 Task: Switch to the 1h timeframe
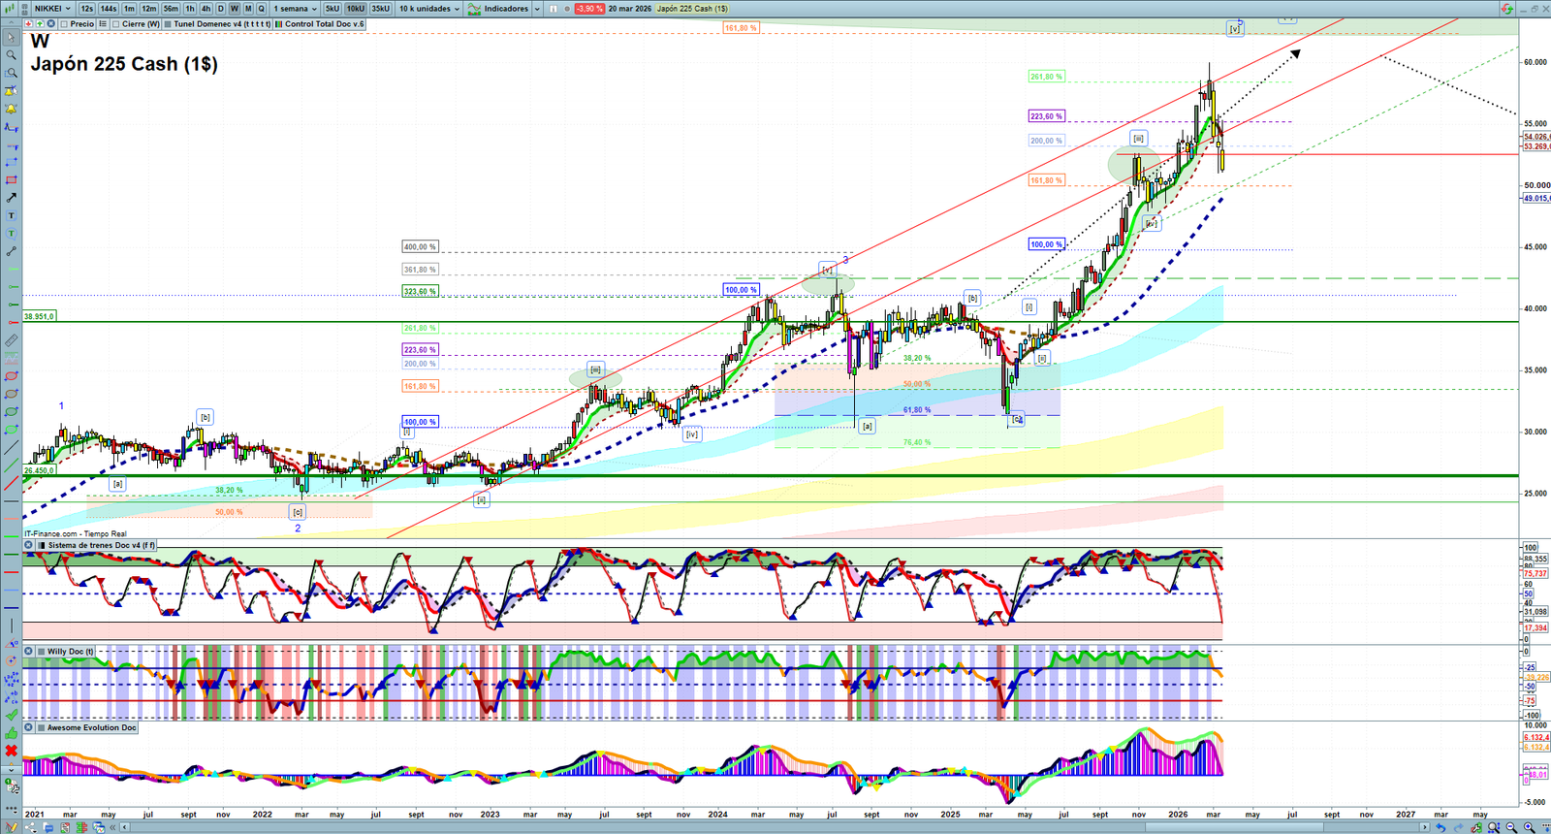[x=191, y=9]
